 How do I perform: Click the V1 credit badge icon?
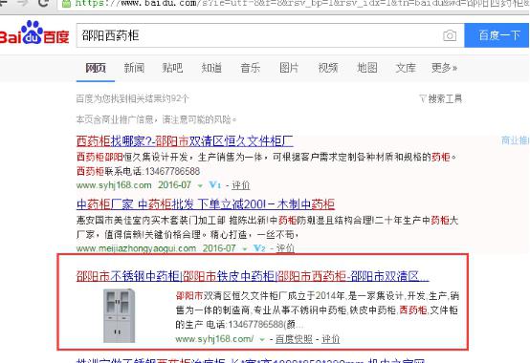pos(215,185)
